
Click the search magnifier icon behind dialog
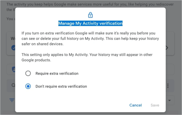coord(13,85)
